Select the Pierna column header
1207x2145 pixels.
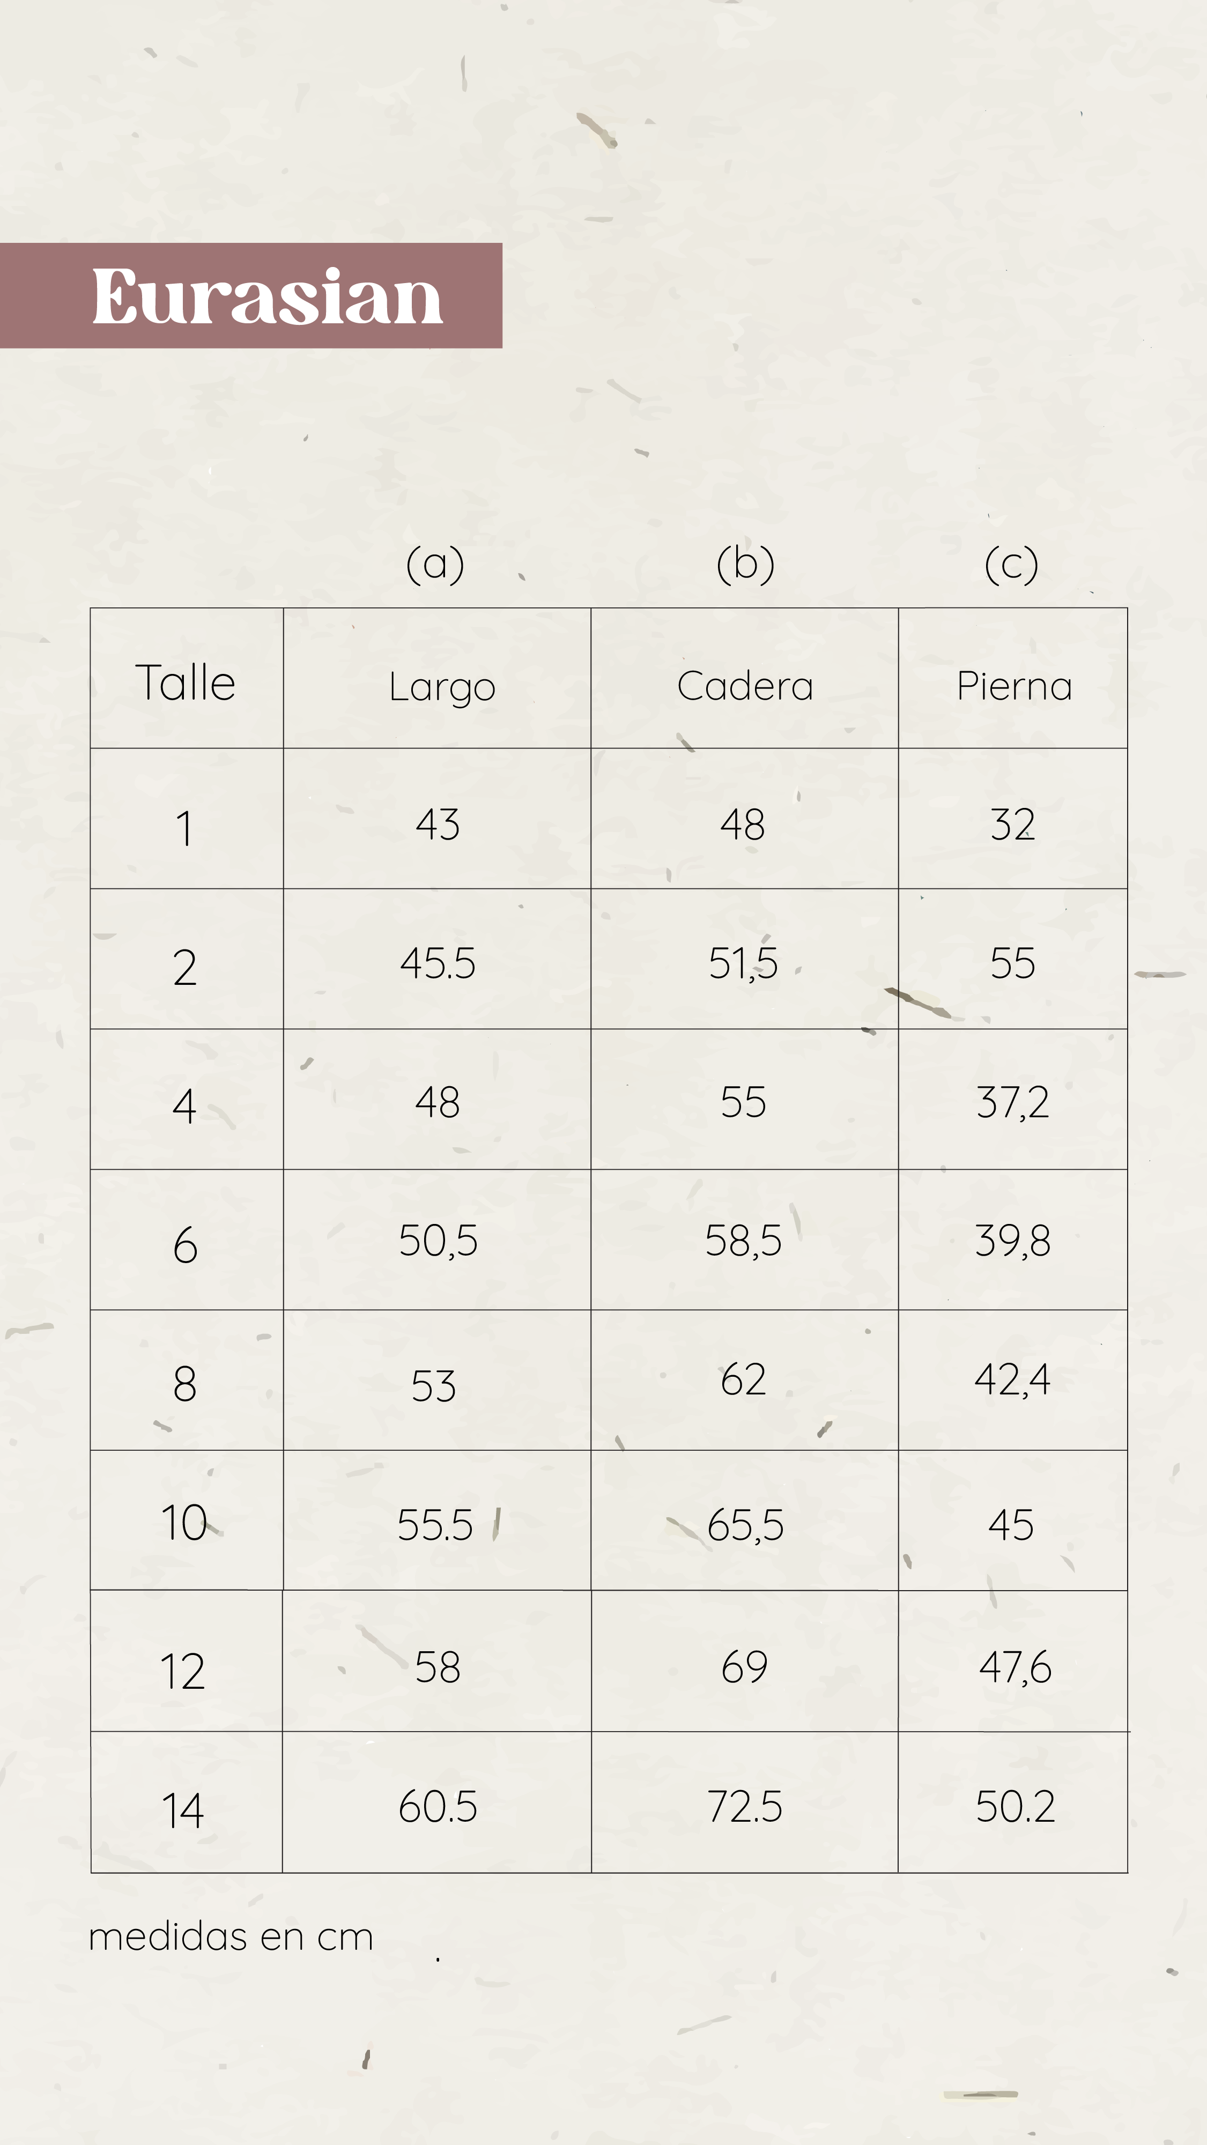[x=1014, y=686]
